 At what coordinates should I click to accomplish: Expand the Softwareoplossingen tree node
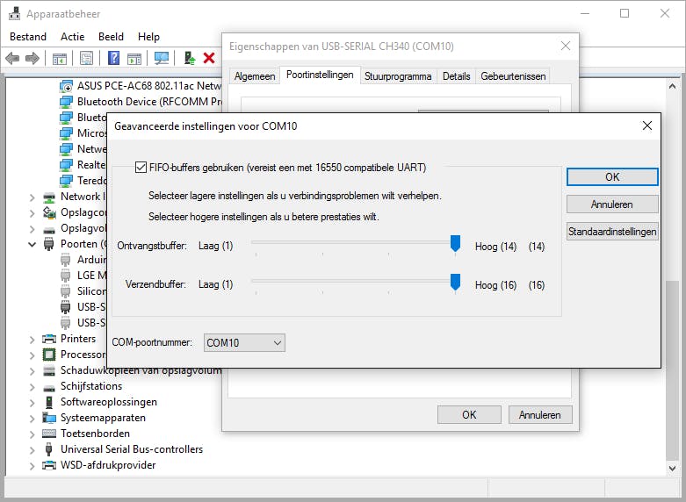click(x=32, y=403)
